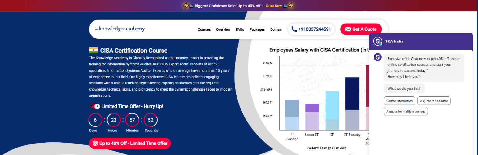Click The Knowledge Academy logo
The image size is (478, 155).
120,29
